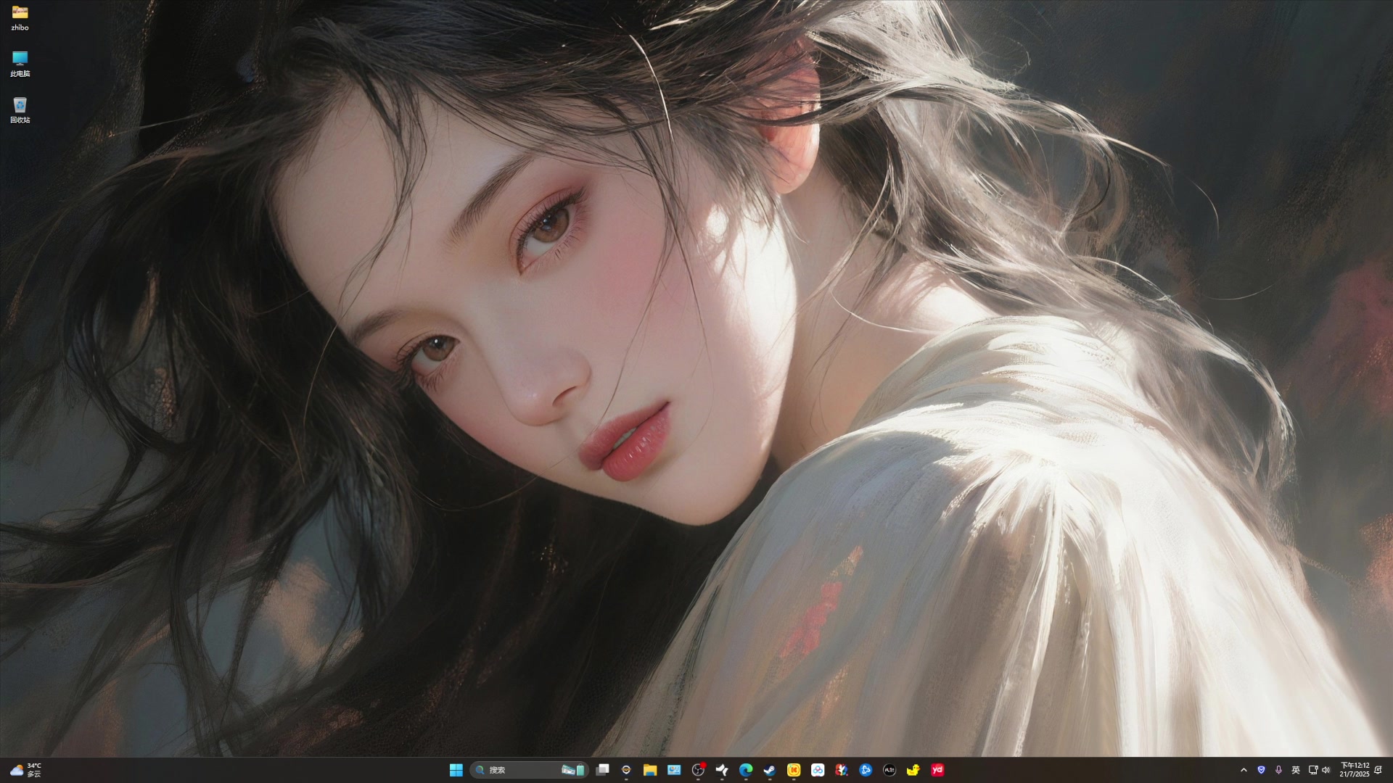Select the 此电脑 (This PC) desktop icon
The width and height of the screenshot is (1393, 783).
tap(20, 64)
